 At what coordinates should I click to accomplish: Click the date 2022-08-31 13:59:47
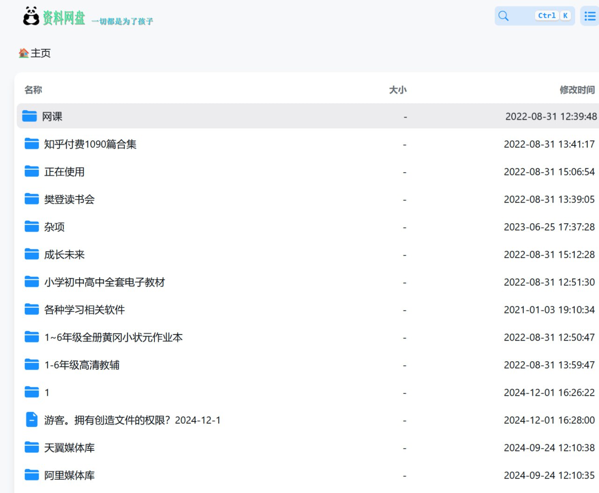click(x=549, y=365)
